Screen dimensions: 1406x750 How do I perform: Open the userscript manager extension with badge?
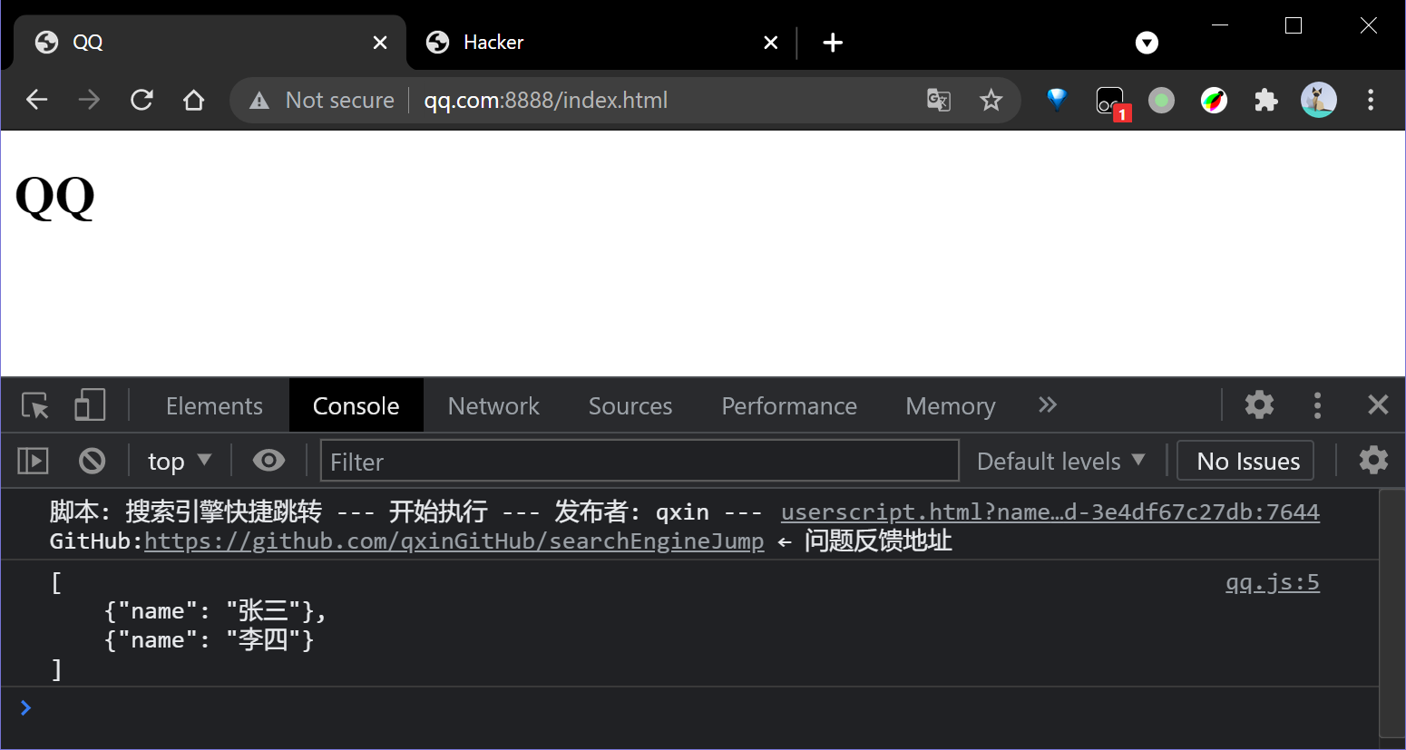coord(1111,102)
